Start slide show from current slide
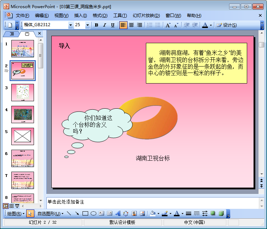267x229 pixels. pos(17,206)
